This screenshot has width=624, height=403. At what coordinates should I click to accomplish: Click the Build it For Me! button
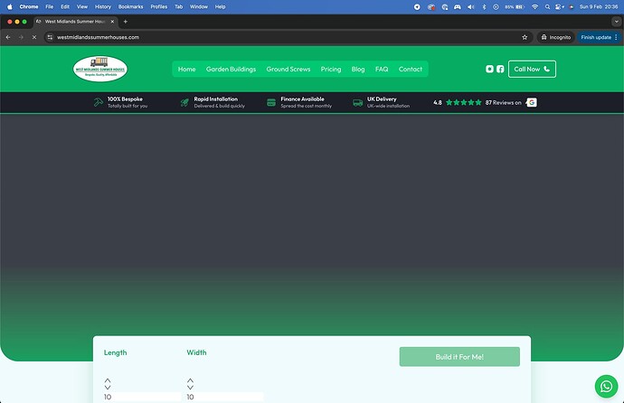[459, 357]
